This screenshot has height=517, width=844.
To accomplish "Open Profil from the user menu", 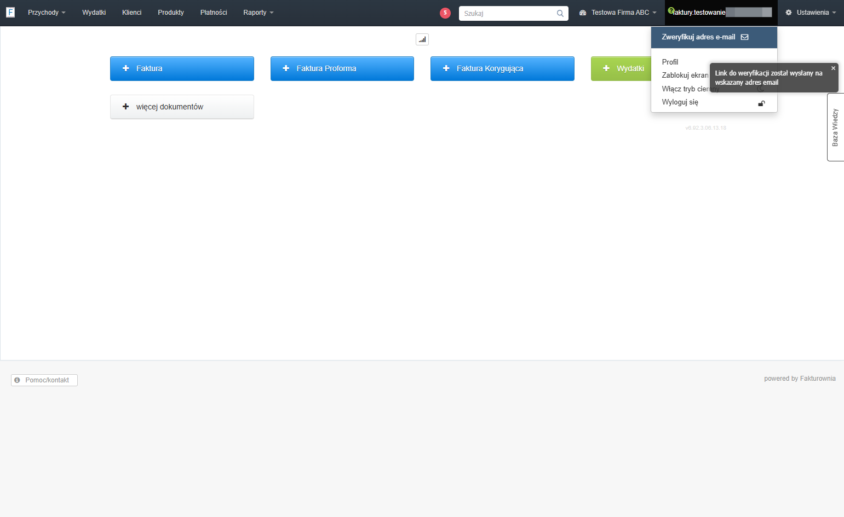I will pos(670,62).
